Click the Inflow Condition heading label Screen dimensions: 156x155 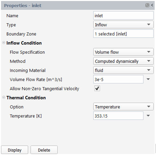24,43
